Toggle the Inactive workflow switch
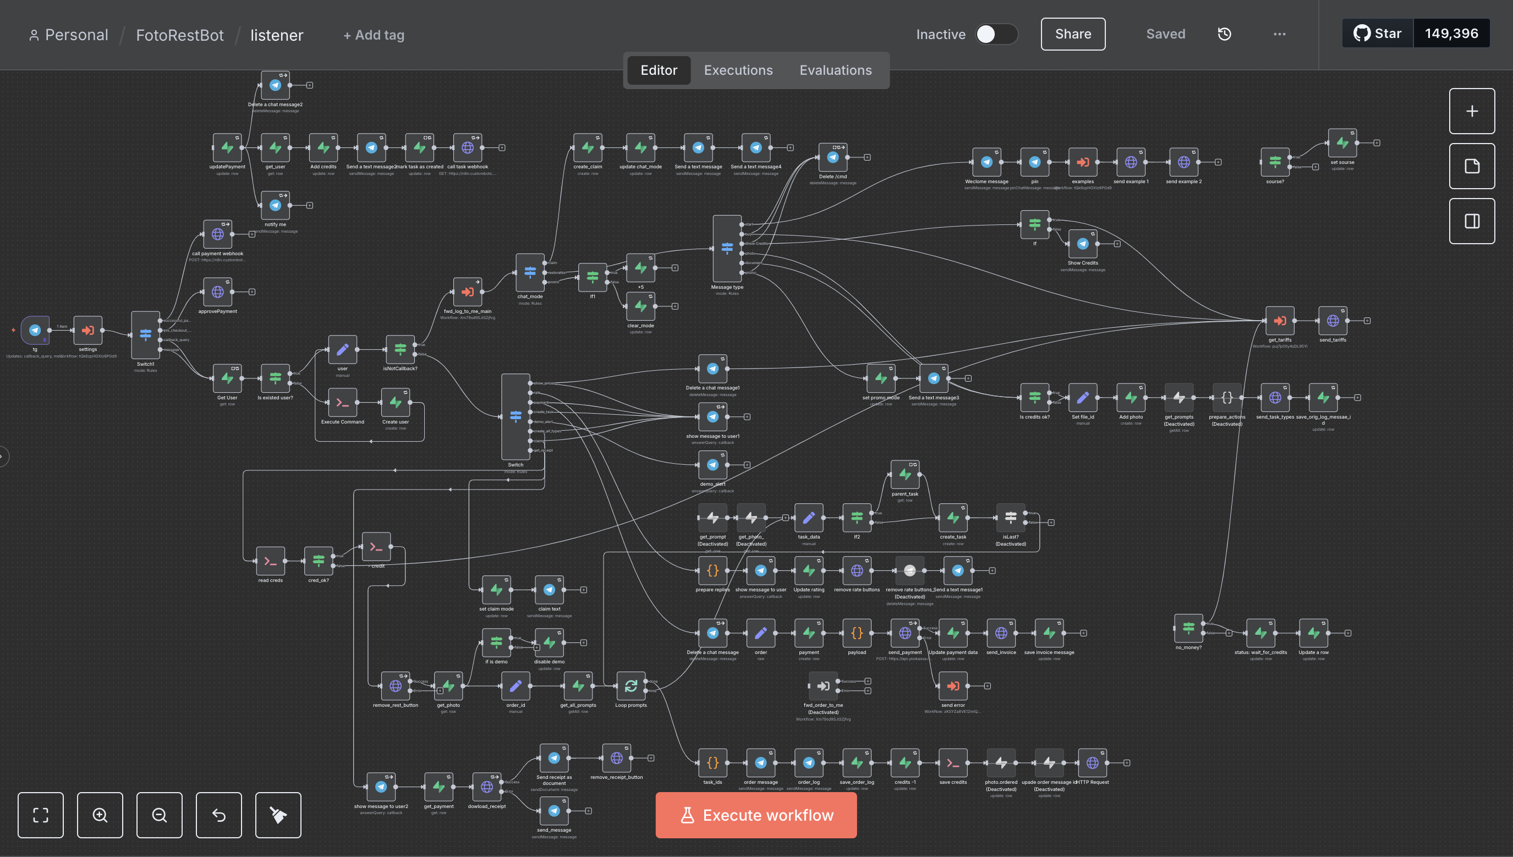 [x=996, y=34]
